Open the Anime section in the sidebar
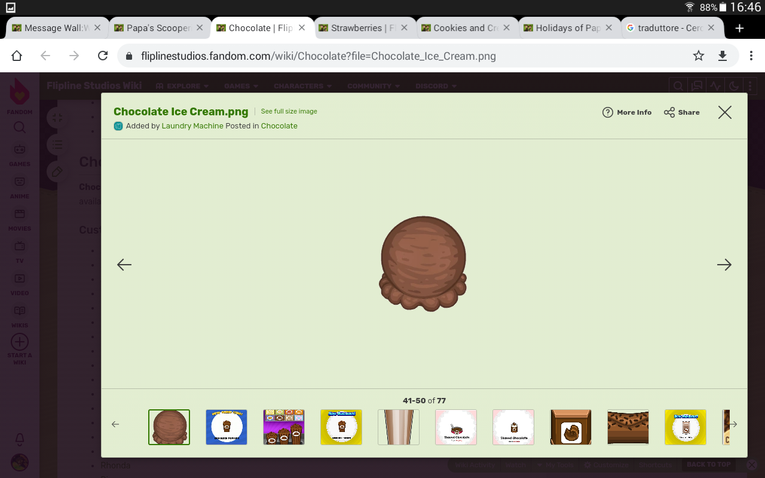Image resolution: width=765 pixels, height=478 pixels. pos(20,187)
